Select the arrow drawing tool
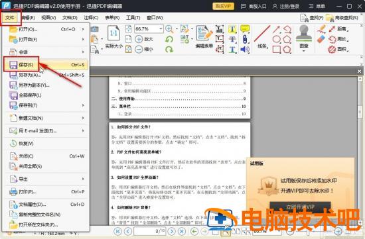 pos(276,29)
